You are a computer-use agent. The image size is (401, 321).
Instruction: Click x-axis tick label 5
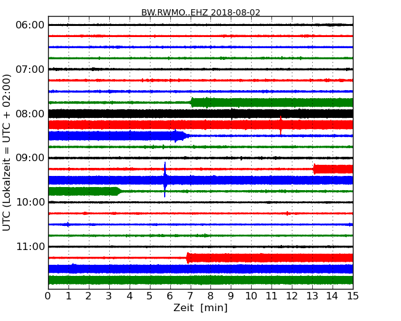(x=150, y=296)
